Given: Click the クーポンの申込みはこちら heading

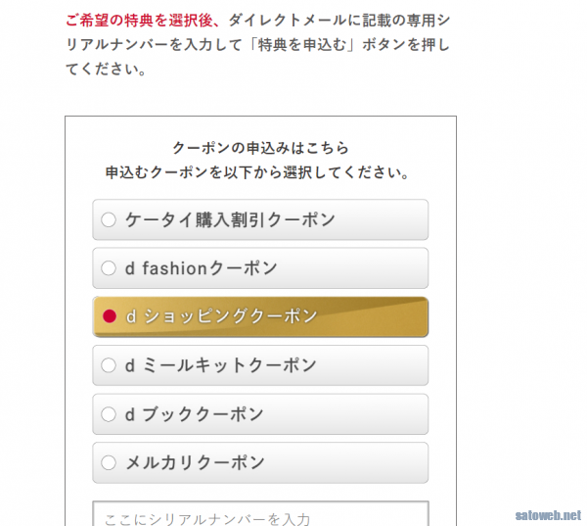Looking at the screenshot, I should 260,148.
